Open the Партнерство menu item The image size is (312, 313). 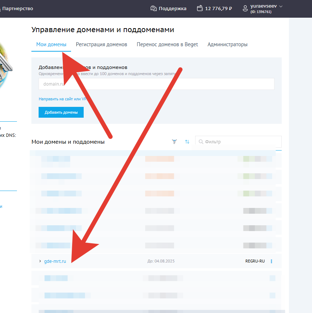(17, 8)
